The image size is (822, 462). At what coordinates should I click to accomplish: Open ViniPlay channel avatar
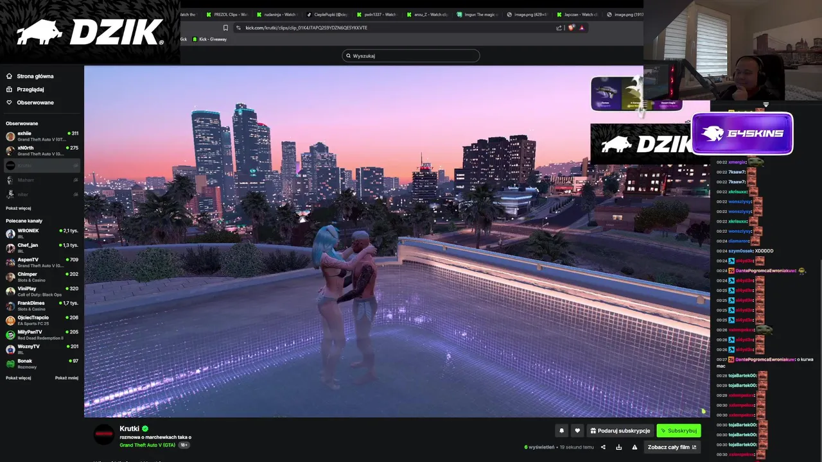point(10,291)
